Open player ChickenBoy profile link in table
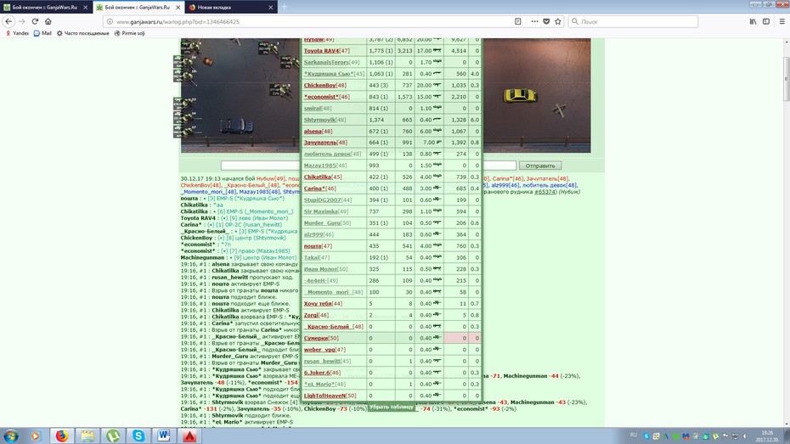The image size is (790, 444). click(x=320, y=86)
